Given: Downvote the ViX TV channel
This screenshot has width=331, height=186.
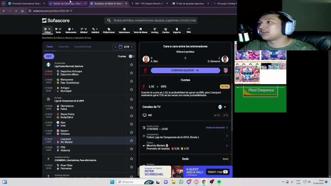Looking at the screenshot, I should [x=225, y=115].
